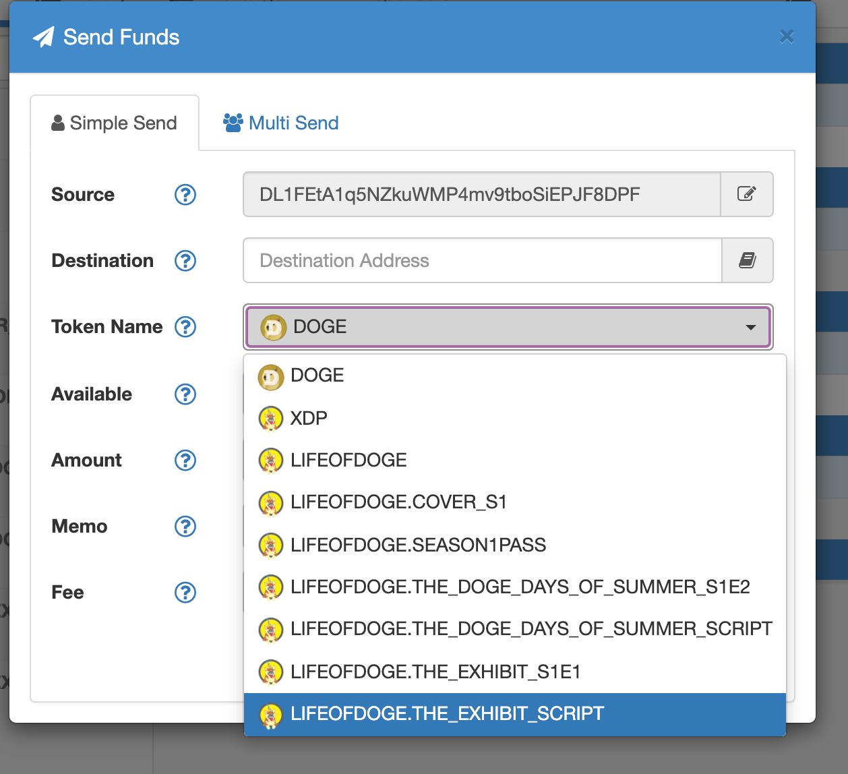Click the help icon next to Token Name
This screenshot has height=774, width=848.
tap(185, 326)
